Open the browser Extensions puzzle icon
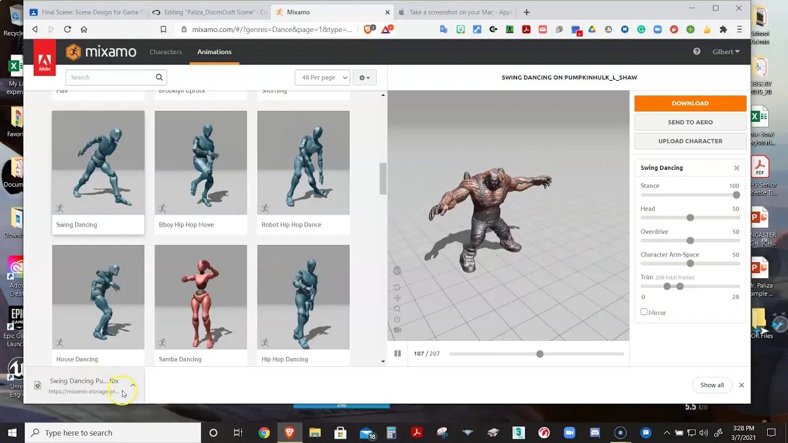Image resolution: width=788 pixels, height=443 pixels. coord(723,29)
